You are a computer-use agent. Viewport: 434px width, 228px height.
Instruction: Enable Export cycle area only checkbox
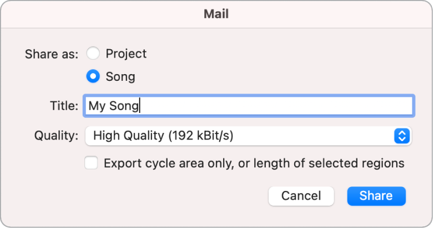tap(92, 163)
